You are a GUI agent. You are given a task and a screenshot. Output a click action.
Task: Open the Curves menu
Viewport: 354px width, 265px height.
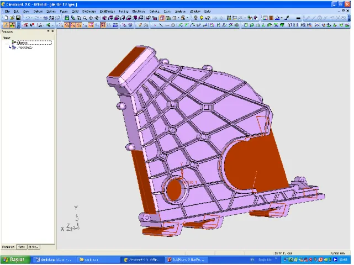click(x=51, y=11)
